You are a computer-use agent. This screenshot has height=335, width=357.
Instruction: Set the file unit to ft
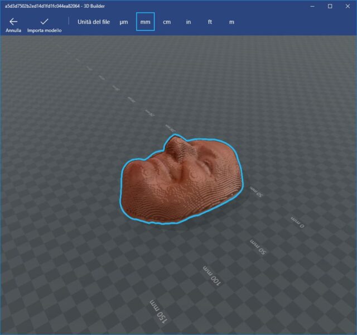210,22
